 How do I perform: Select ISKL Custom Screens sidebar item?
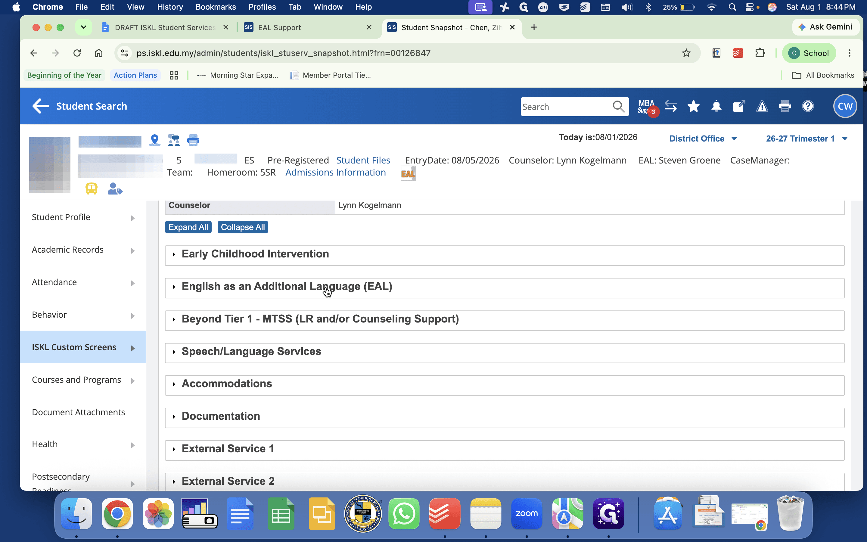click(x=83, y=347)
